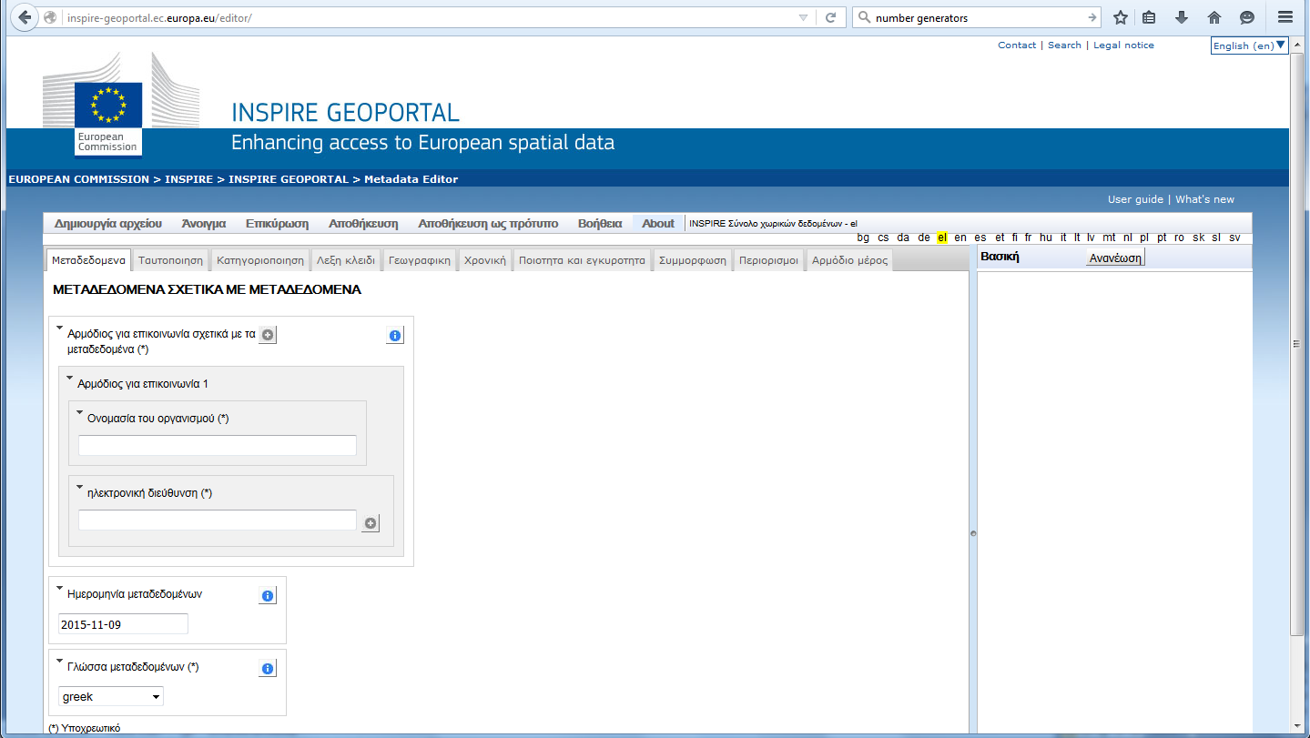Open the Αποθήκευση menu

(x=363, y=223)
